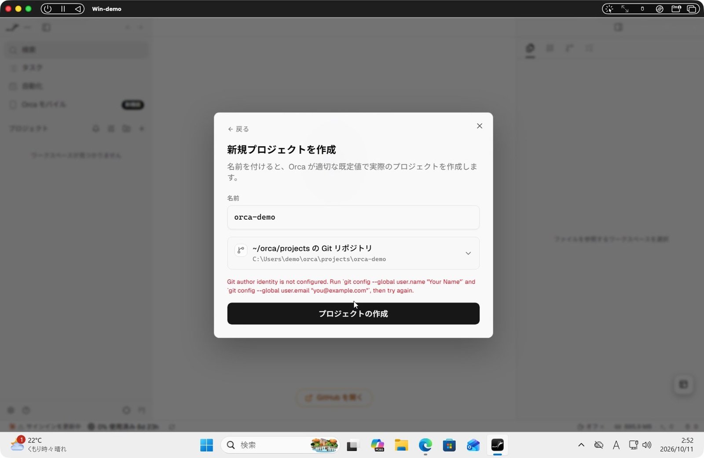Click the Orca app icon in taskbar
The width and height of the screenshot is (704, 458).
498,445
